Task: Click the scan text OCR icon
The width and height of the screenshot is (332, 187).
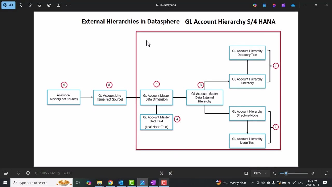Action: (x=171, y=173)
